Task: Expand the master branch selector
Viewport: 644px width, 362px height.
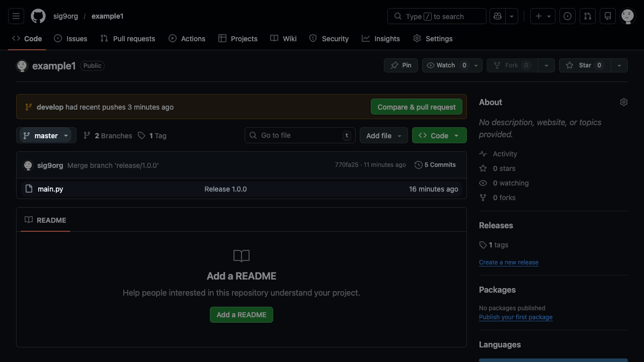Action: coord(46,136)
